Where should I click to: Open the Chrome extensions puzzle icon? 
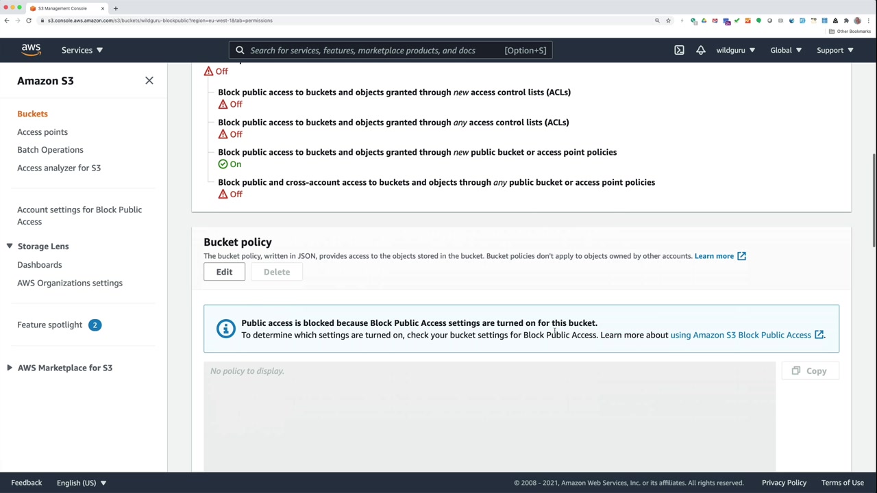pyautogui.click(x=846, y=21)
